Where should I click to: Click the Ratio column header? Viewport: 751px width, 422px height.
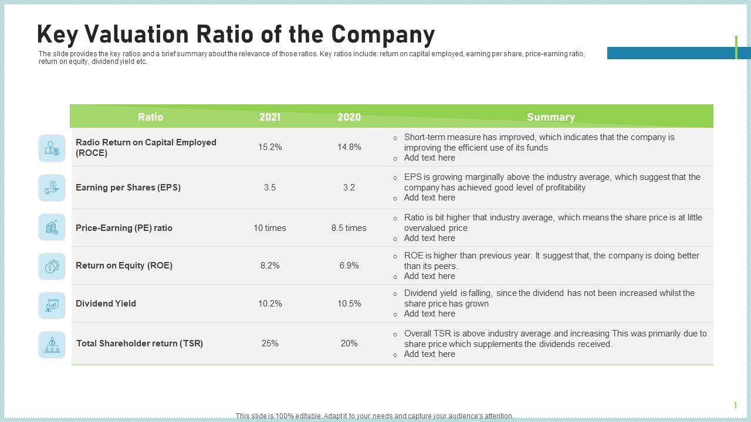tap(150, 117)
